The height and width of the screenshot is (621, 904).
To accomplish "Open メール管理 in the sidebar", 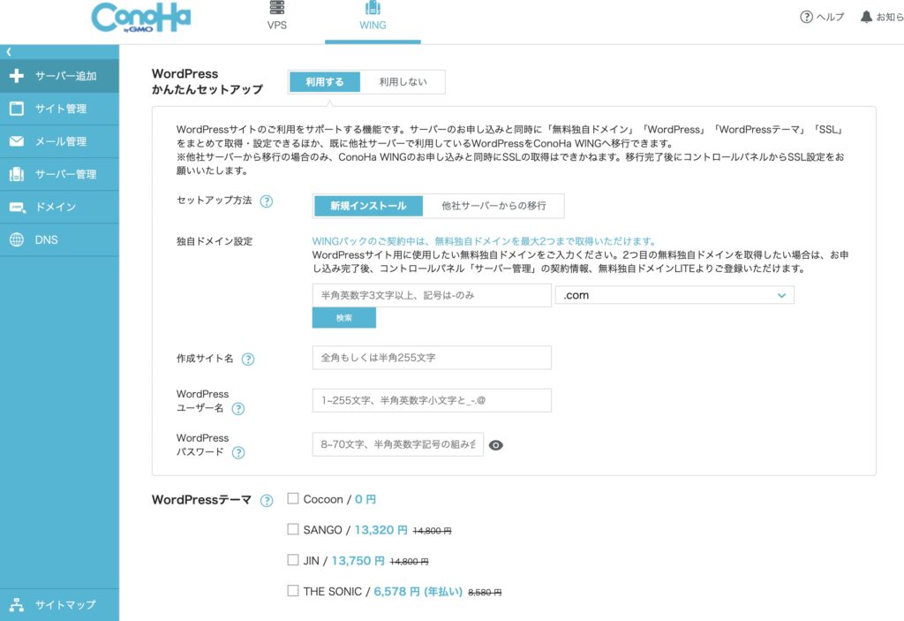I will tap(59, 141).
